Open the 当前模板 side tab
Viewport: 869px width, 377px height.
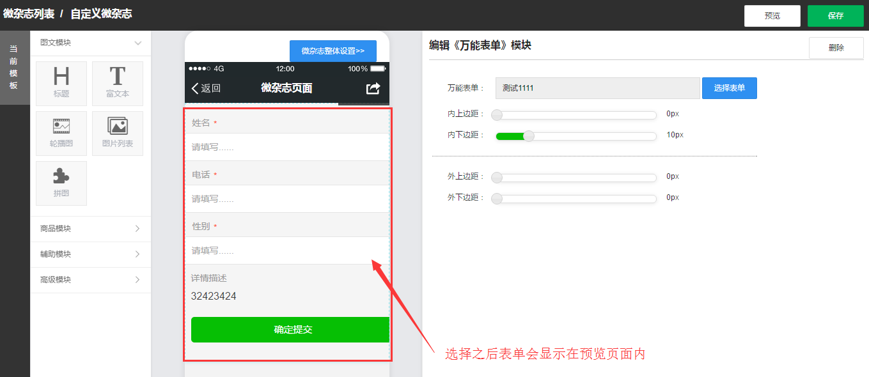(14, 67)
